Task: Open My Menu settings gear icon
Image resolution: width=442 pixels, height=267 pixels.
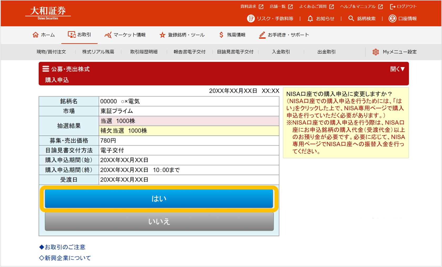Action: click(x=375, y=52)
